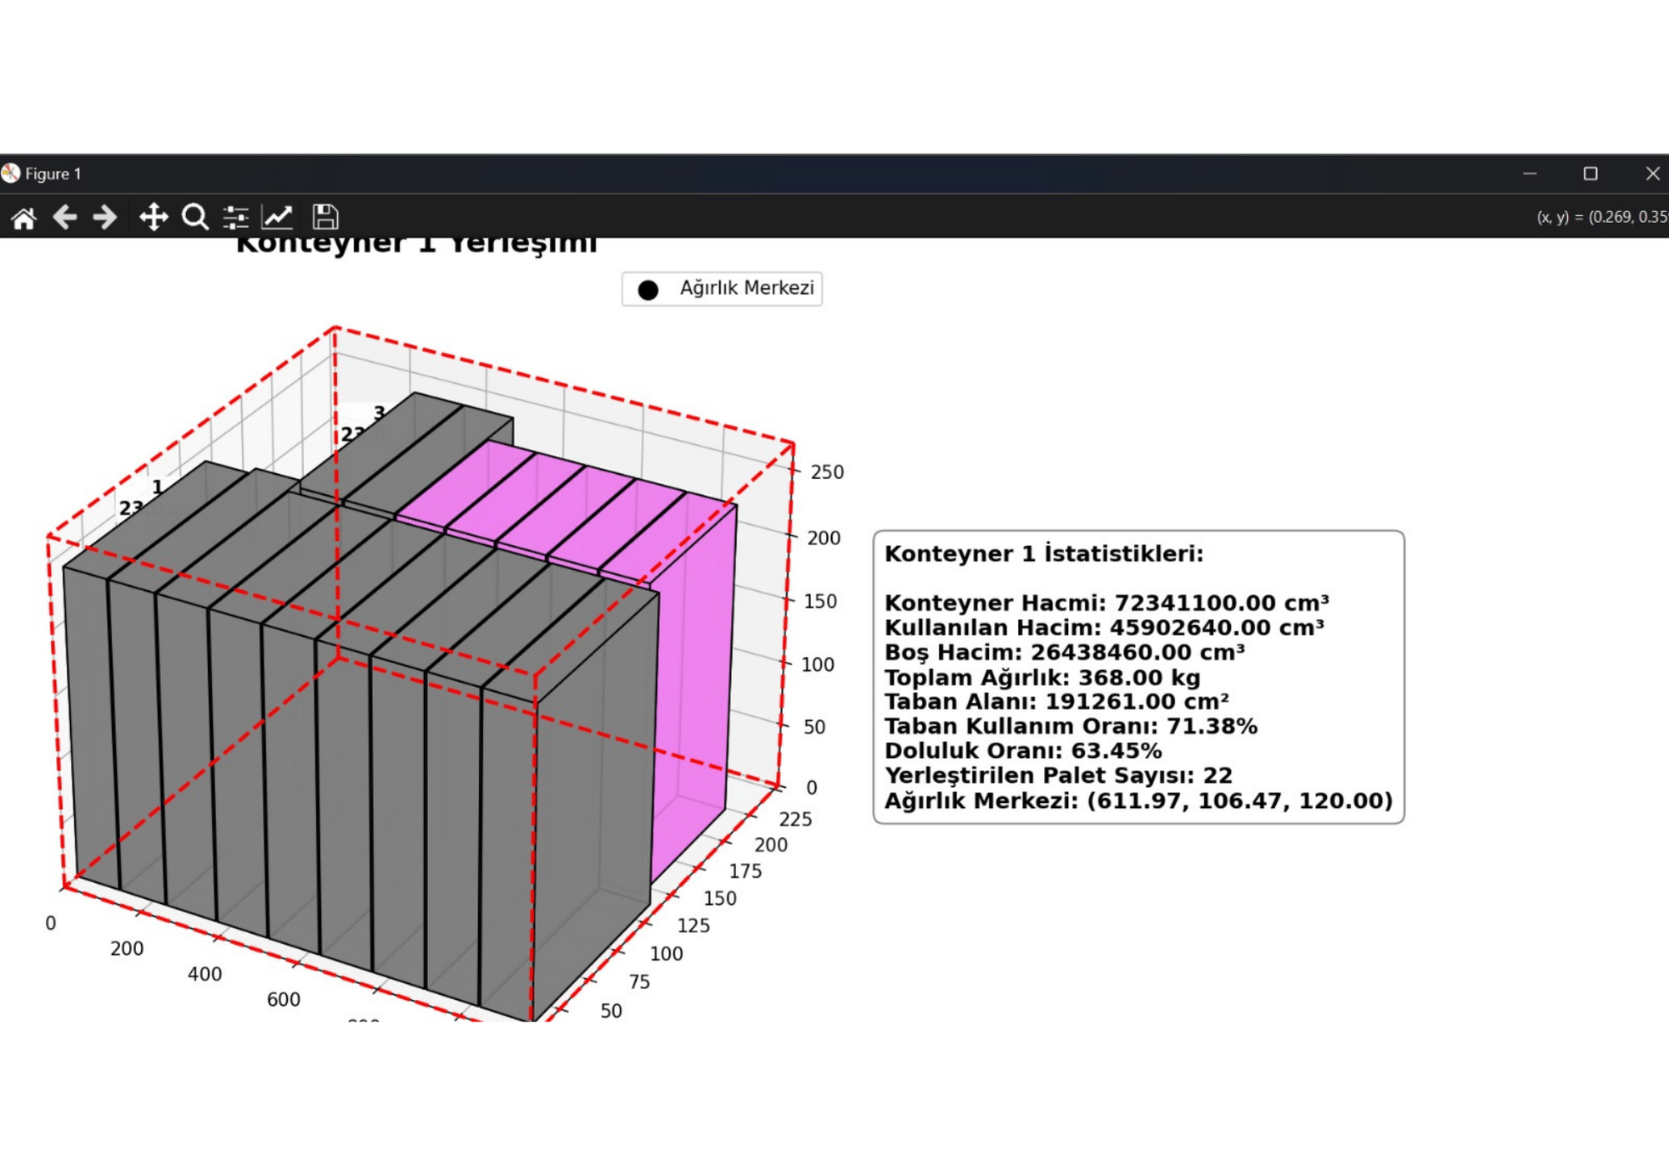Close the Figure 1 window

click(x=1652, y=174)
